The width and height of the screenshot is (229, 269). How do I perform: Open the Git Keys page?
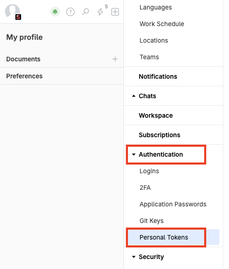pyautogui.click(x=152, y=221)
